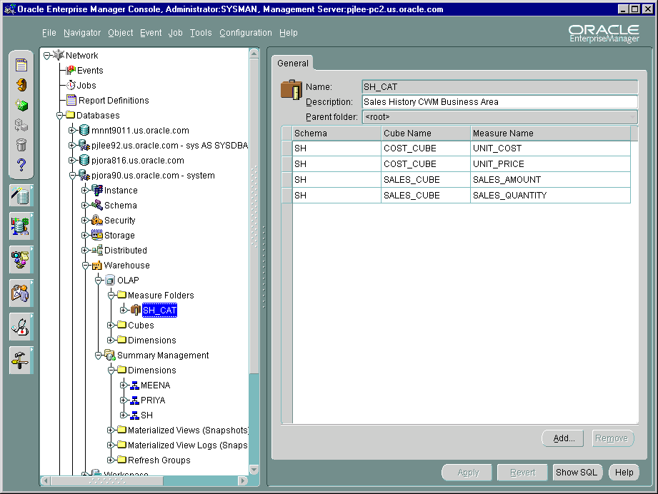The height and width of the screenshot is (494, 658).
Task: Expand the SH_CAT measure folder node
Action: (x=124, y=311)
